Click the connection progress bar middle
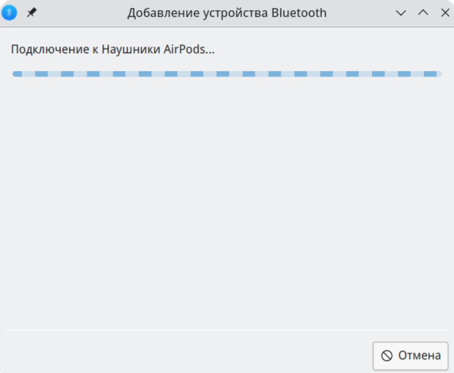Image resolution: width=454 pixels, height=373 pixels. [227, 74]
